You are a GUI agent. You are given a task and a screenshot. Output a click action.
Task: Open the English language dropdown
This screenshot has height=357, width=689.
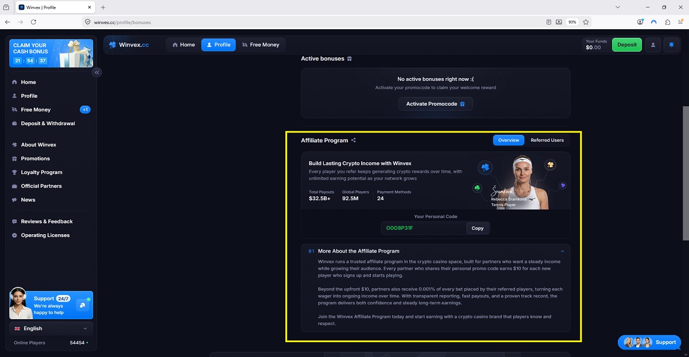[51, 328]
